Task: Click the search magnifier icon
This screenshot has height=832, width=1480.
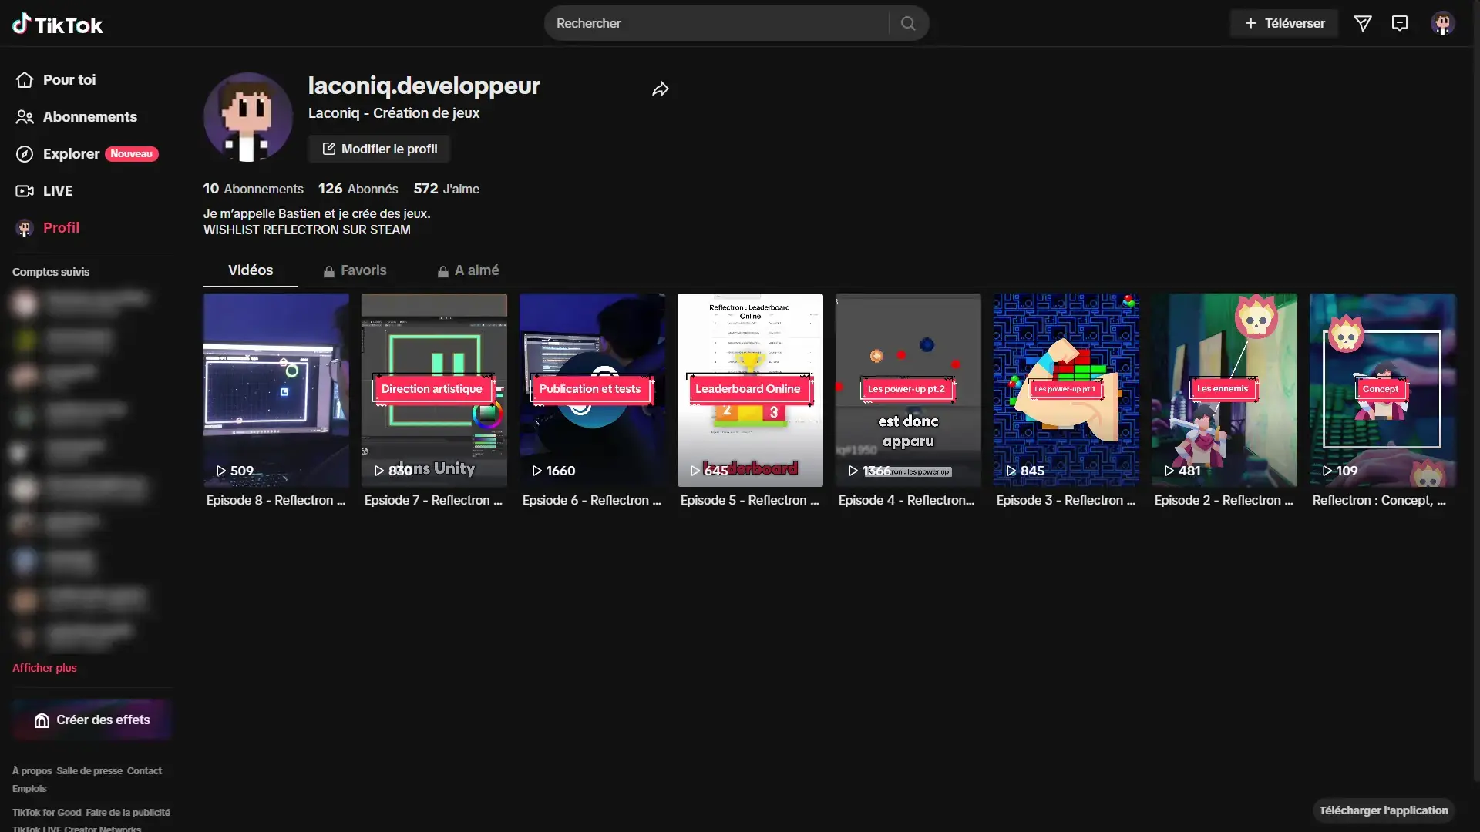Action: 908,23
